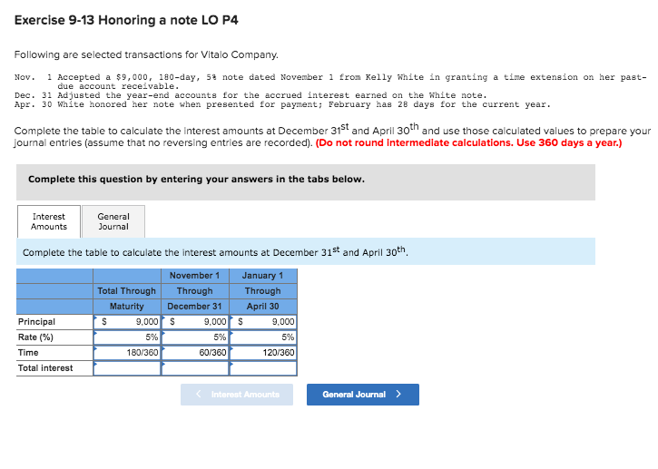Select the Time cell showing 180/360

tap(127, 353)
